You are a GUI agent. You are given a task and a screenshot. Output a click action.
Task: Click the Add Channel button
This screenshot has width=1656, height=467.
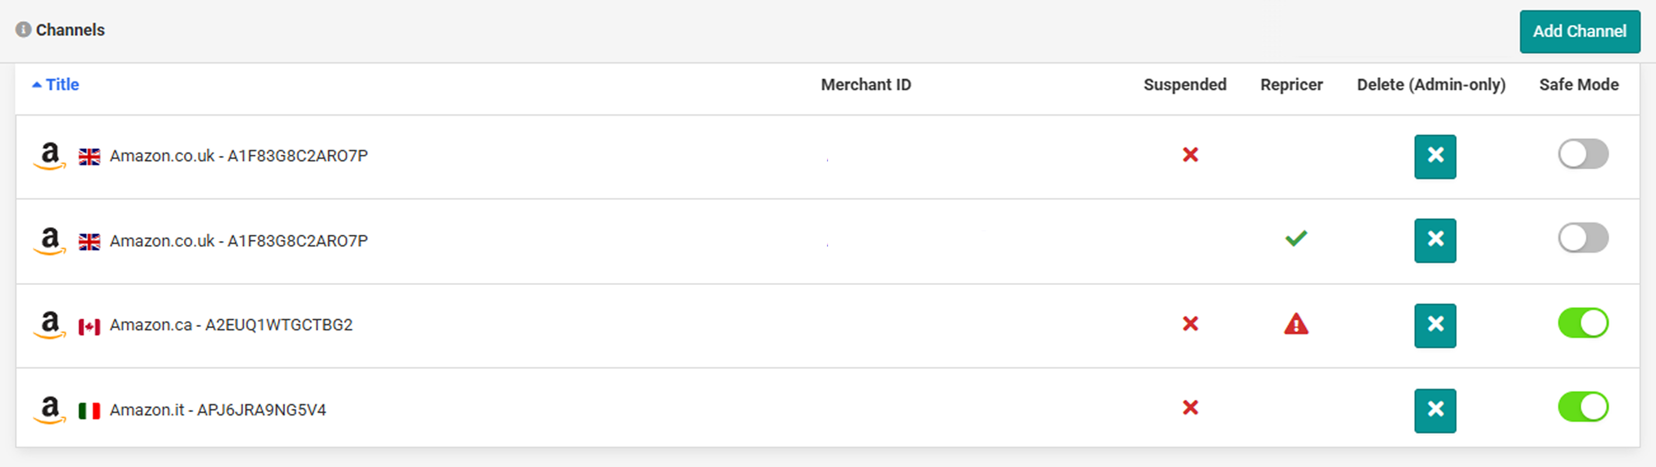1580,32
